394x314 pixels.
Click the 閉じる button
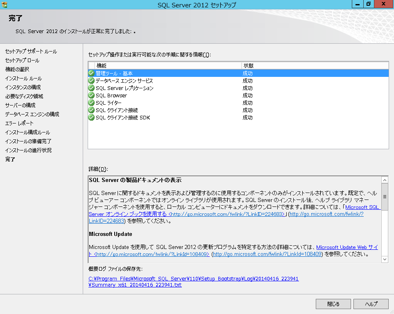(333, 304)
